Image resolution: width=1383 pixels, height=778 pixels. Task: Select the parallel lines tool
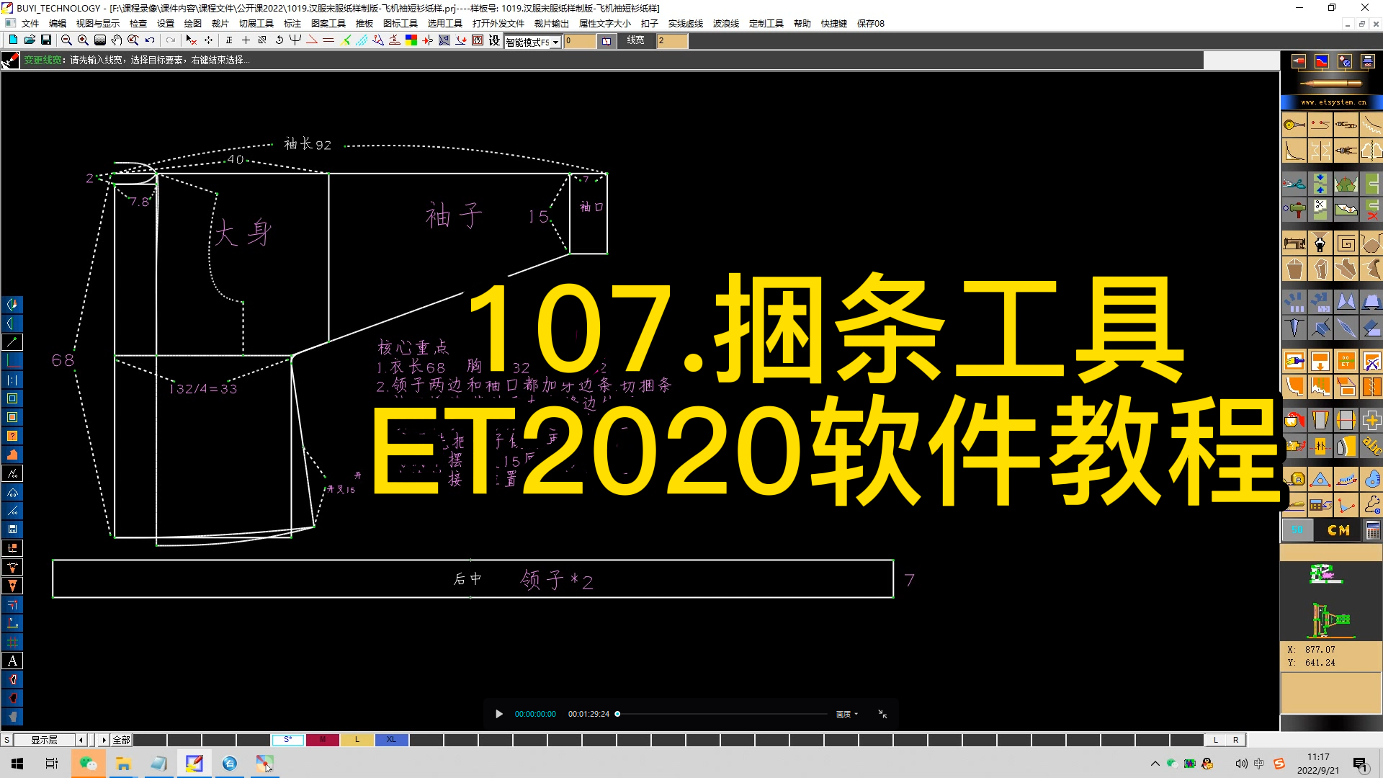(328, 40)
